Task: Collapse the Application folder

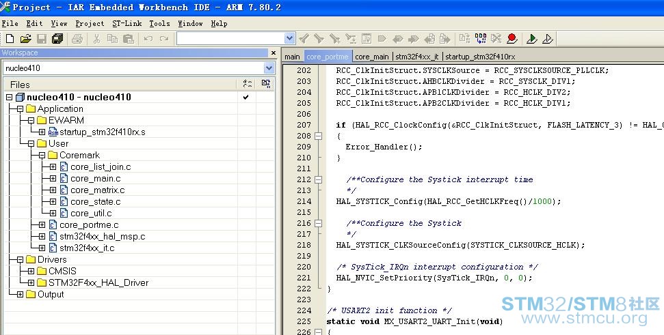Action: pyautogui.click(x=21, y=109)
